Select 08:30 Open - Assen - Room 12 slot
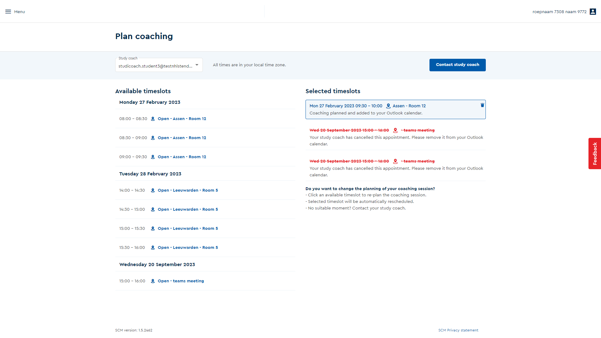The image size is (601, 338). [x=182, y=138]
